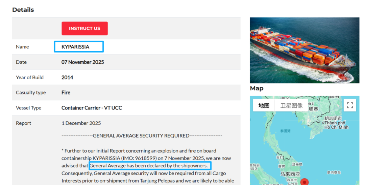
Task: Select the vessel name KYPARISSIA
Action: (x=75, y=47)
